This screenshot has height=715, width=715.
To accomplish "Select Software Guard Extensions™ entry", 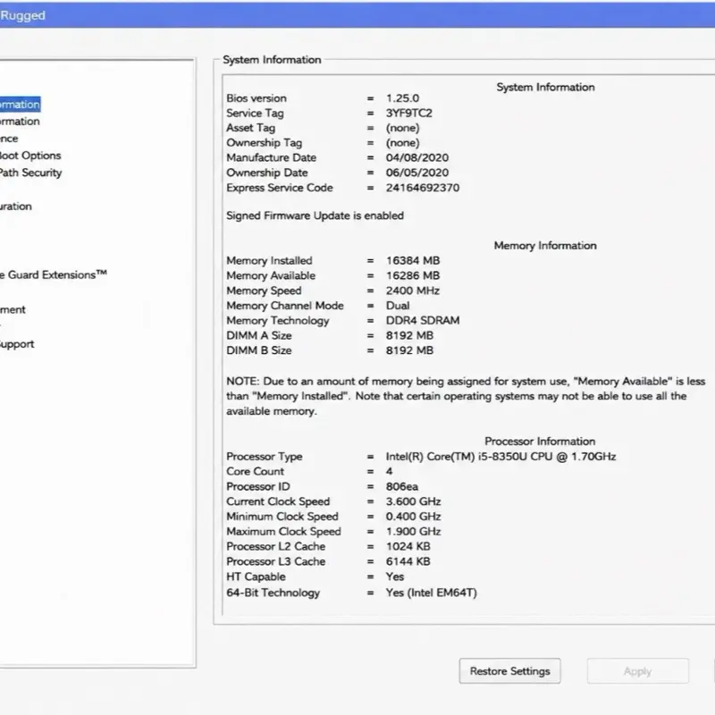I will (x=54, y=274).
